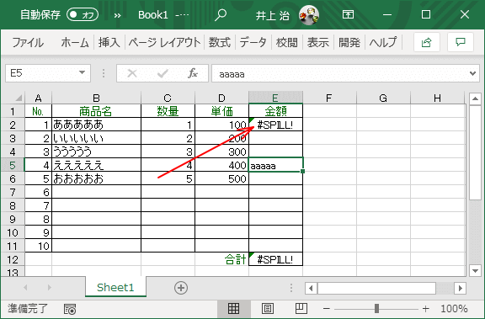This screenshot has height=319, width=485.
Task: Open the Comments icon
Action: click(x=461, y=42)
